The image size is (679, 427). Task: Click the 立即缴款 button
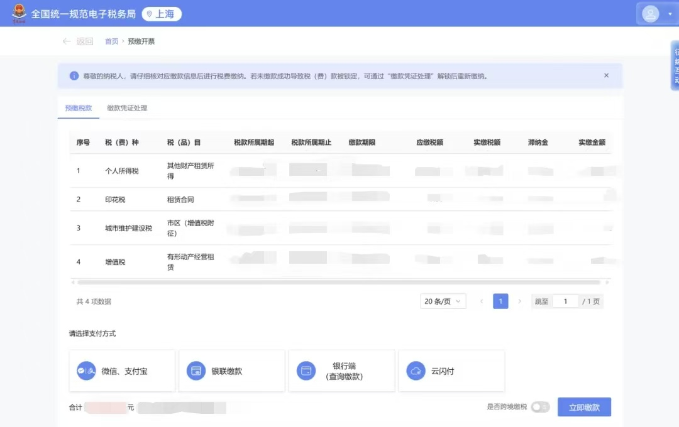tap(584, 407)
